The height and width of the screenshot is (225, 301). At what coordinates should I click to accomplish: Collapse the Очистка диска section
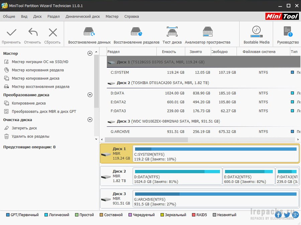coord(90,120)
